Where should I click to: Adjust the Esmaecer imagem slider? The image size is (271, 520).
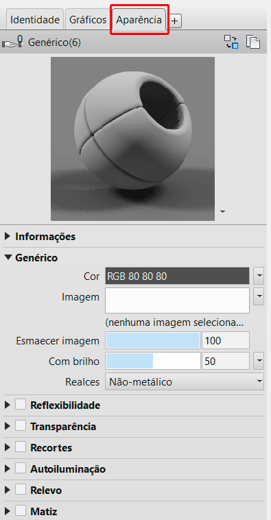pyautogui.click(x=153, y=340)
